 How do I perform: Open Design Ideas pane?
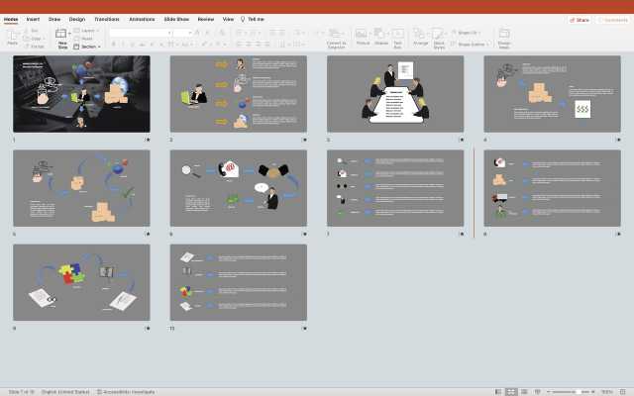click(x=504, y=36)
